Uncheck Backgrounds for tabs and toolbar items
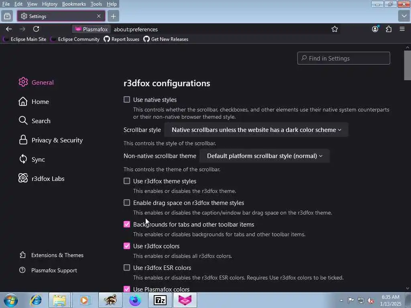 (127, 224)
